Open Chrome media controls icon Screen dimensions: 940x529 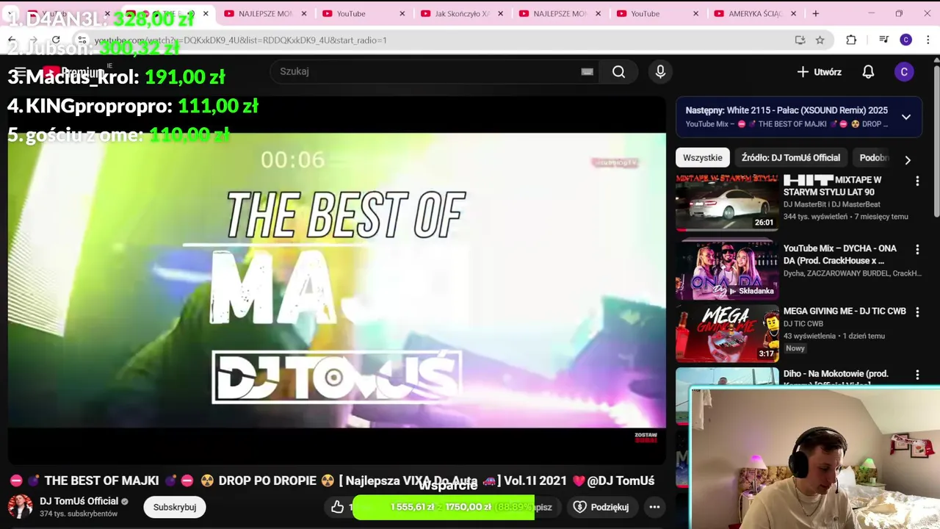[884, 40]
